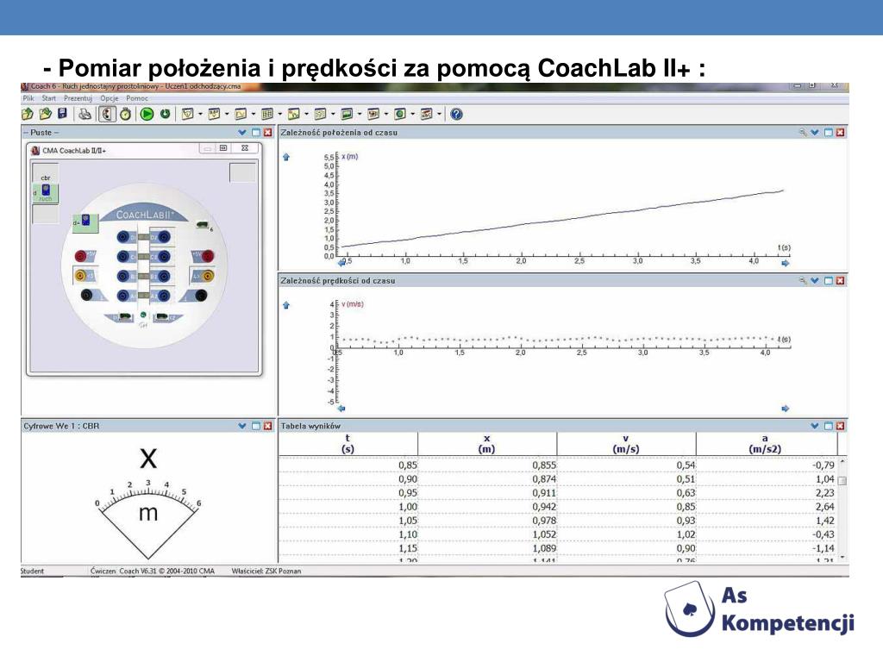
Task: Toggle the hardware panel button in toolbar
Action: 107,115
